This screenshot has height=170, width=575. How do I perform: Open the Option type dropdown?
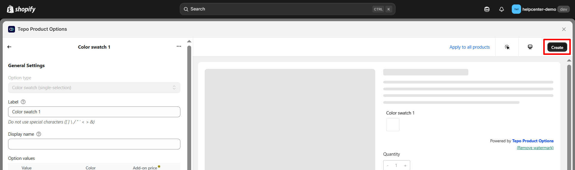click(x=94, y=88)
